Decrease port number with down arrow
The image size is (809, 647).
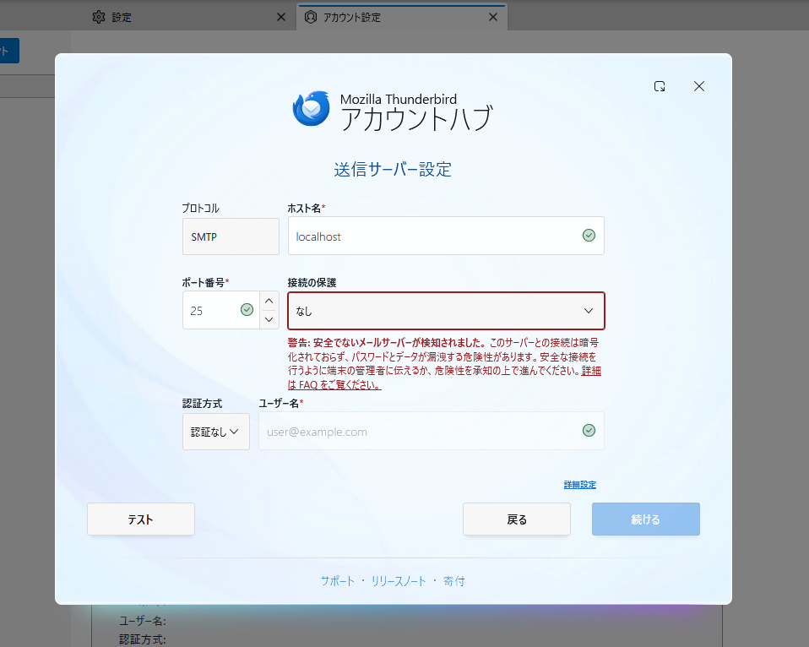(x=269, y=319)
